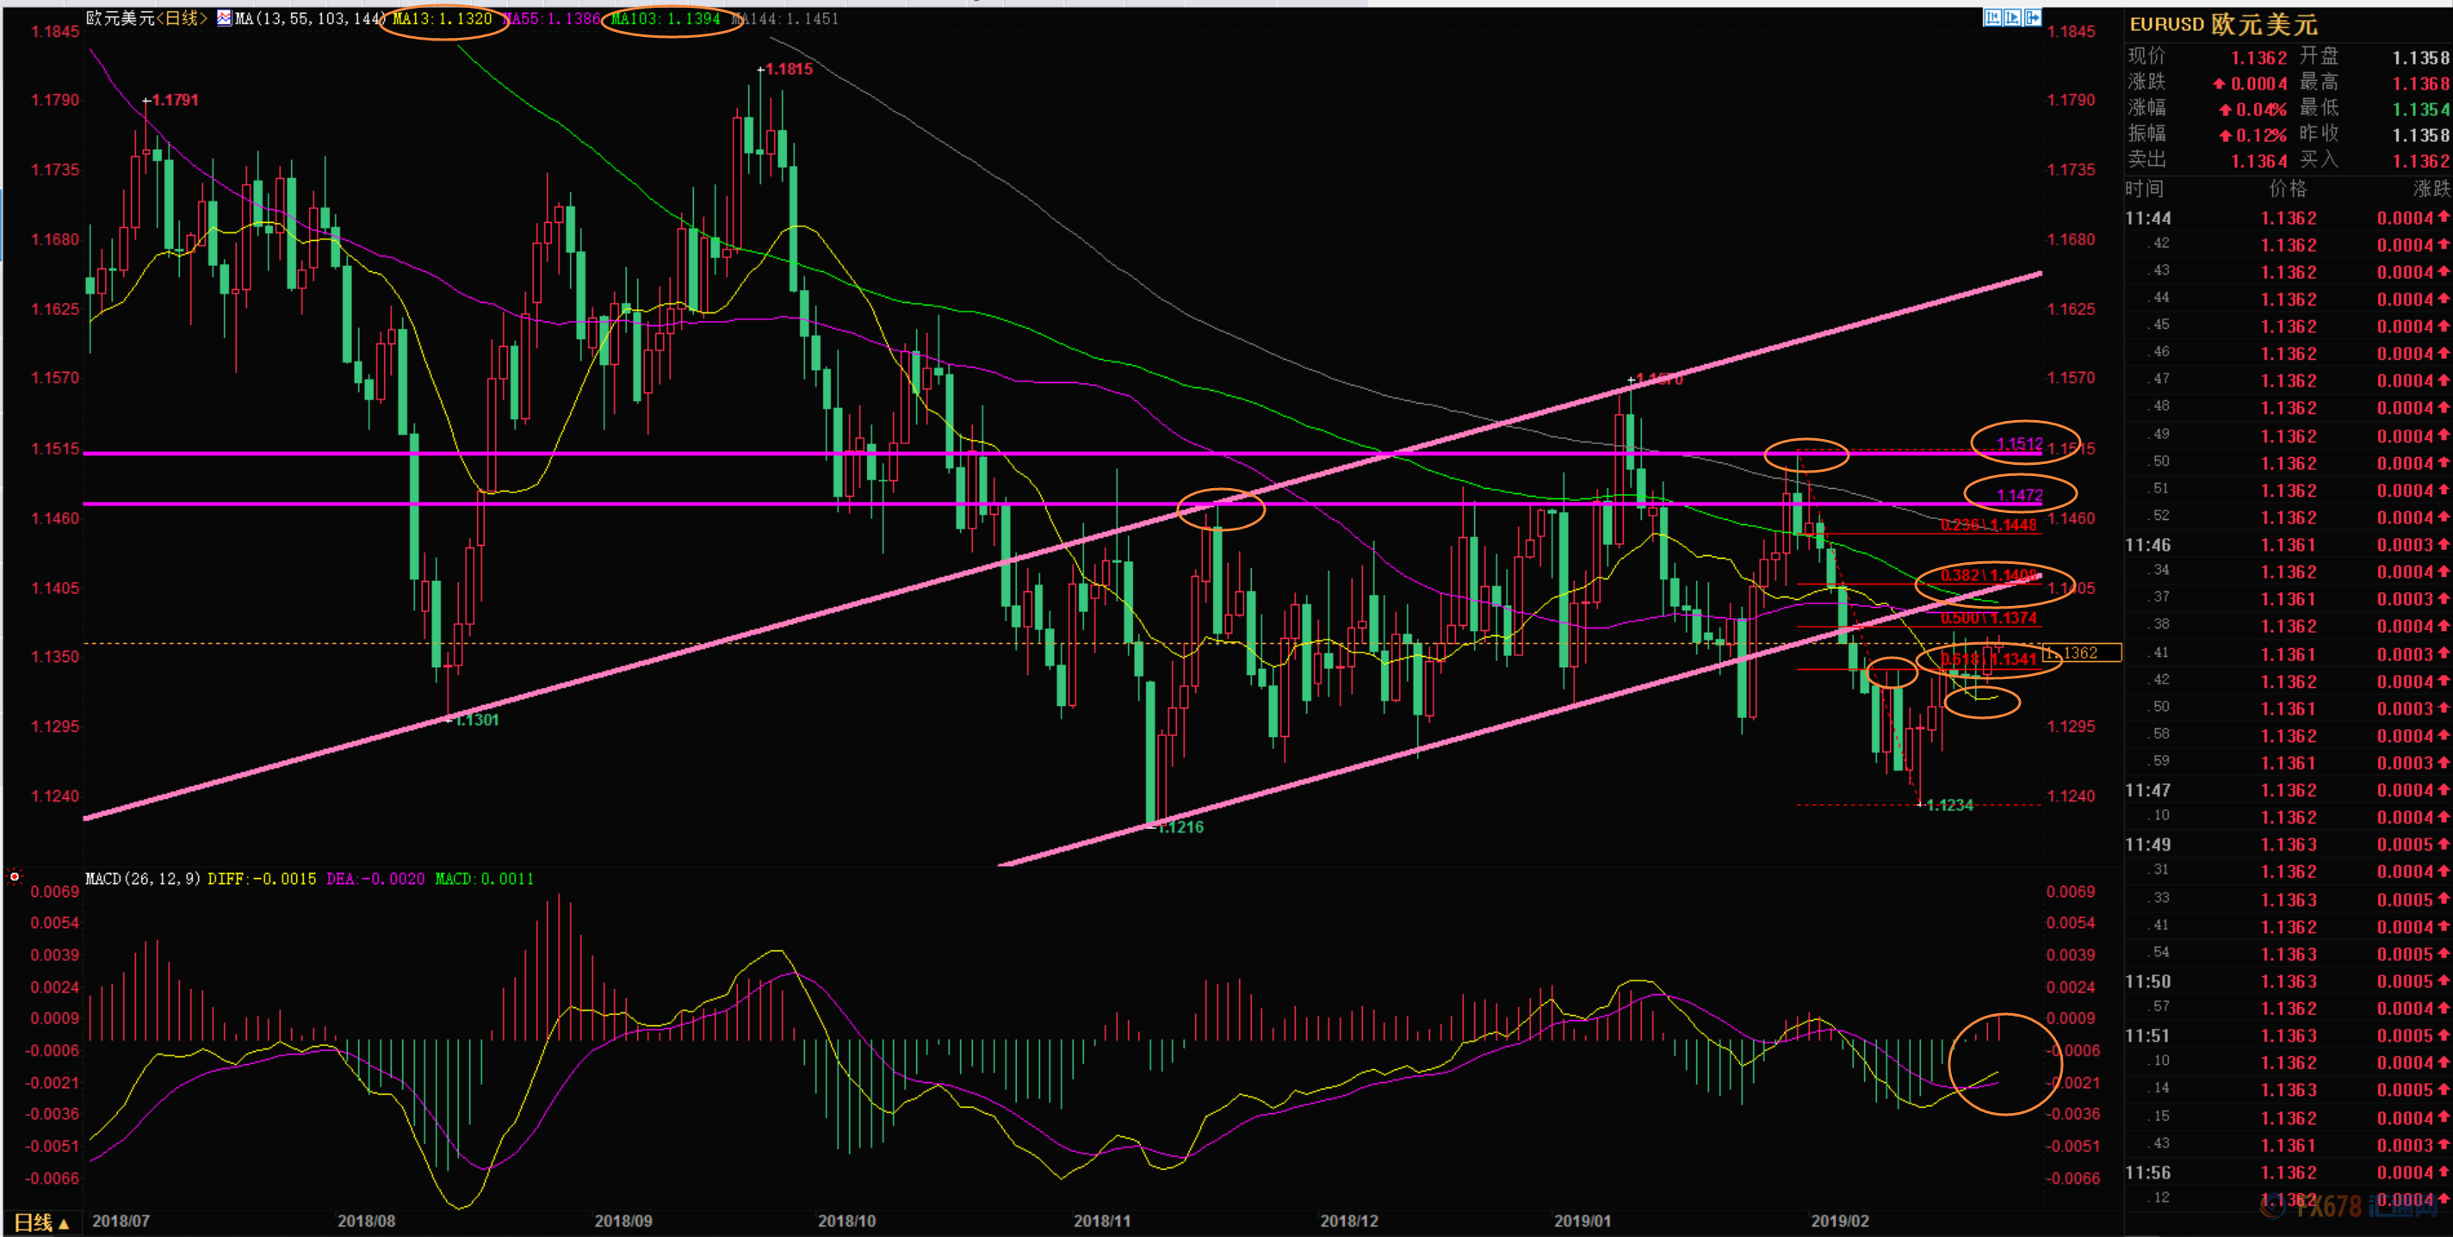Select the 11:50 tick row
This screenshot has width=2453, height=1237.
[2289, 980]
